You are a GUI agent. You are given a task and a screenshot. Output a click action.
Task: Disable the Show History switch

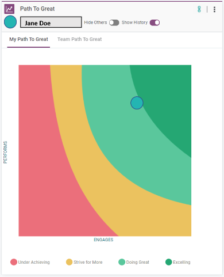tap(155, 22)
